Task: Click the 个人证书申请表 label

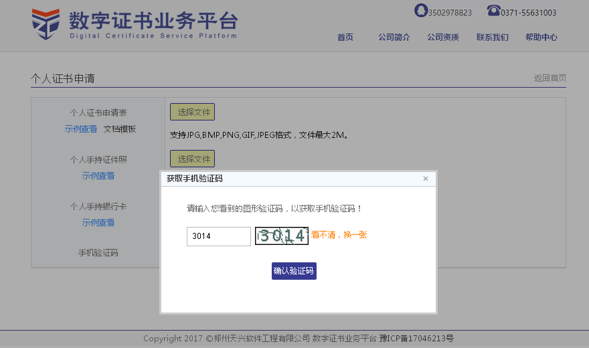Action: point(98,112)
